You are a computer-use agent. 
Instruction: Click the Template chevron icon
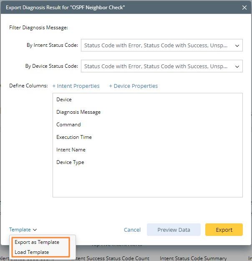(x=35, y=230)
